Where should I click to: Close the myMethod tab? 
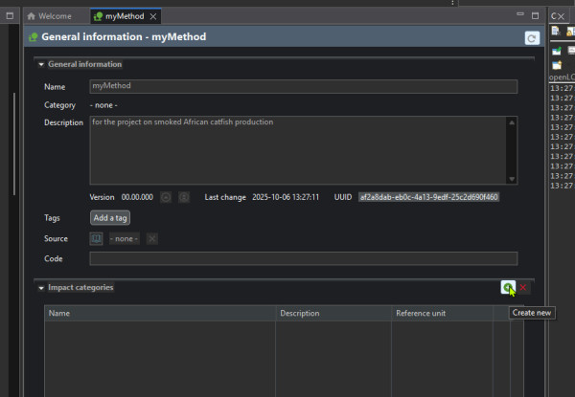pyautogui.click(x=155, y=16)
